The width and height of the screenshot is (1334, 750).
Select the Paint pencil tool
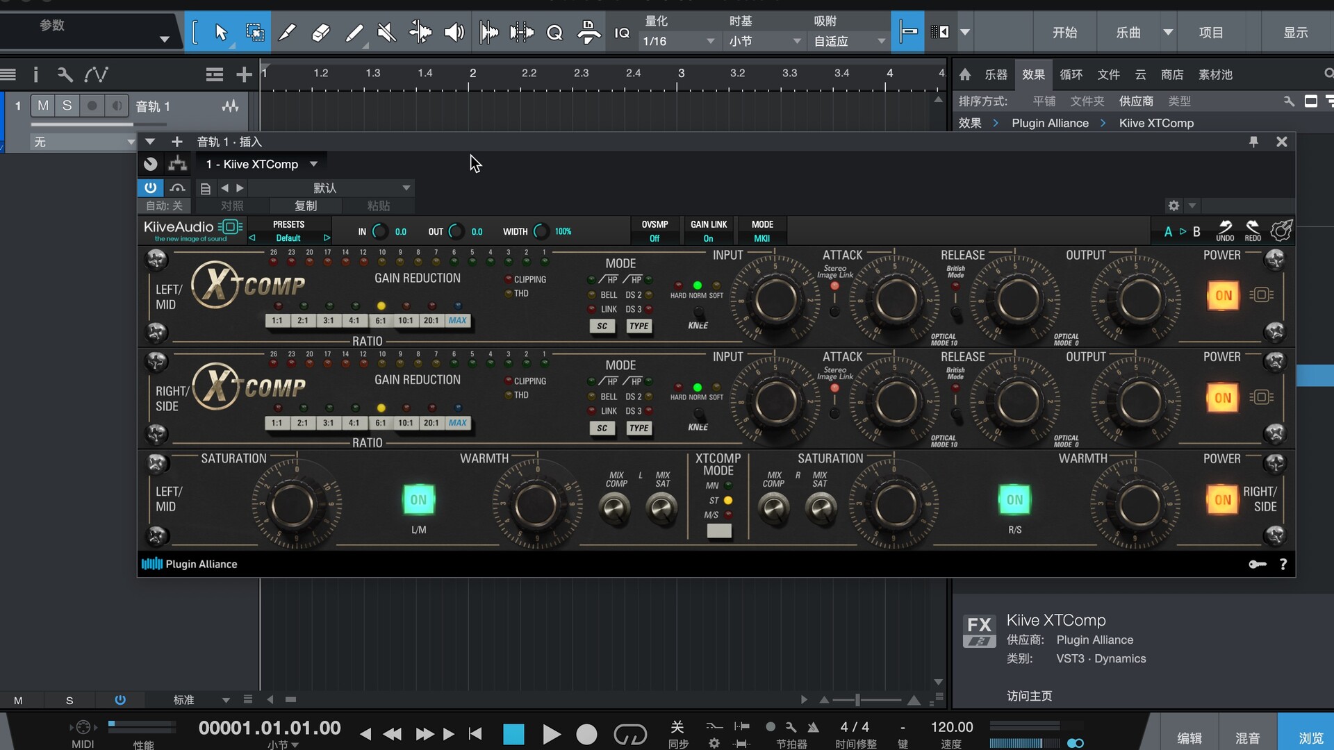(x=354, y=33)
